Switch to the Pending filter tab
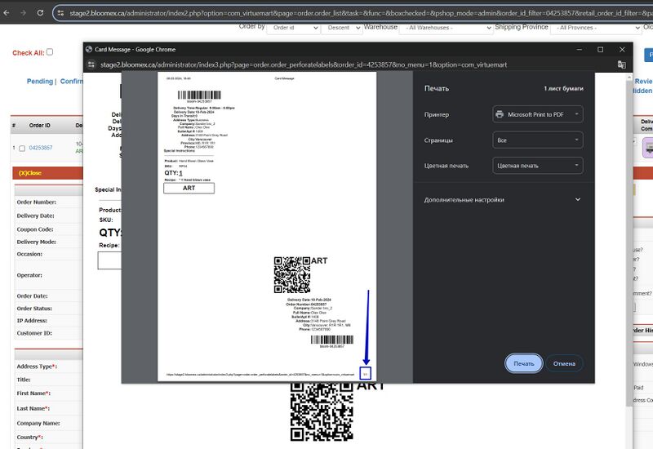Image resolution: width=653 pixels, height=449 pixels. pos(39,81)
